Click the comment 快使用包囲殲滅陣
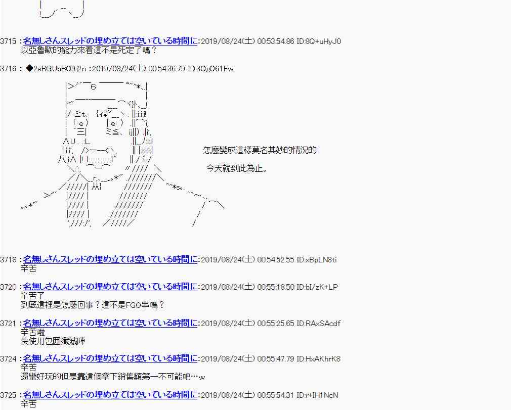This screenshot has height=410, width=511. [53, 341]
